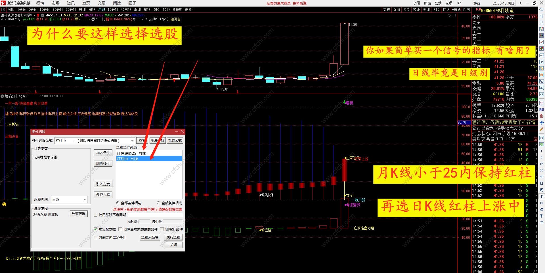
Task: Open the candlestick chart icon in right sidebar
Action: click(x=542, y=49)
